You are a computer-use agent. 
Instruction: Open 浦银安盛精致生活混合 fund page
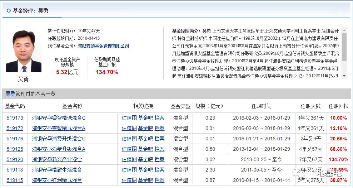click(57, 170)
